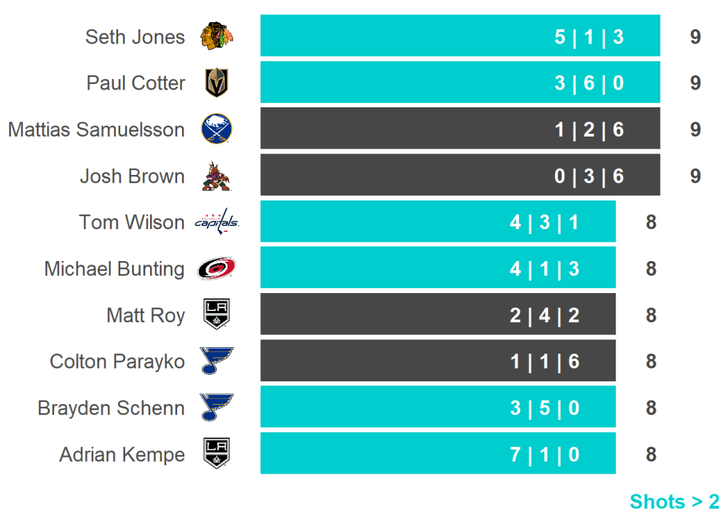Click Matt Roy's 2 | 4 | 2 bar
This screenshot has width=728, height=520.
[x=437, y=314]
